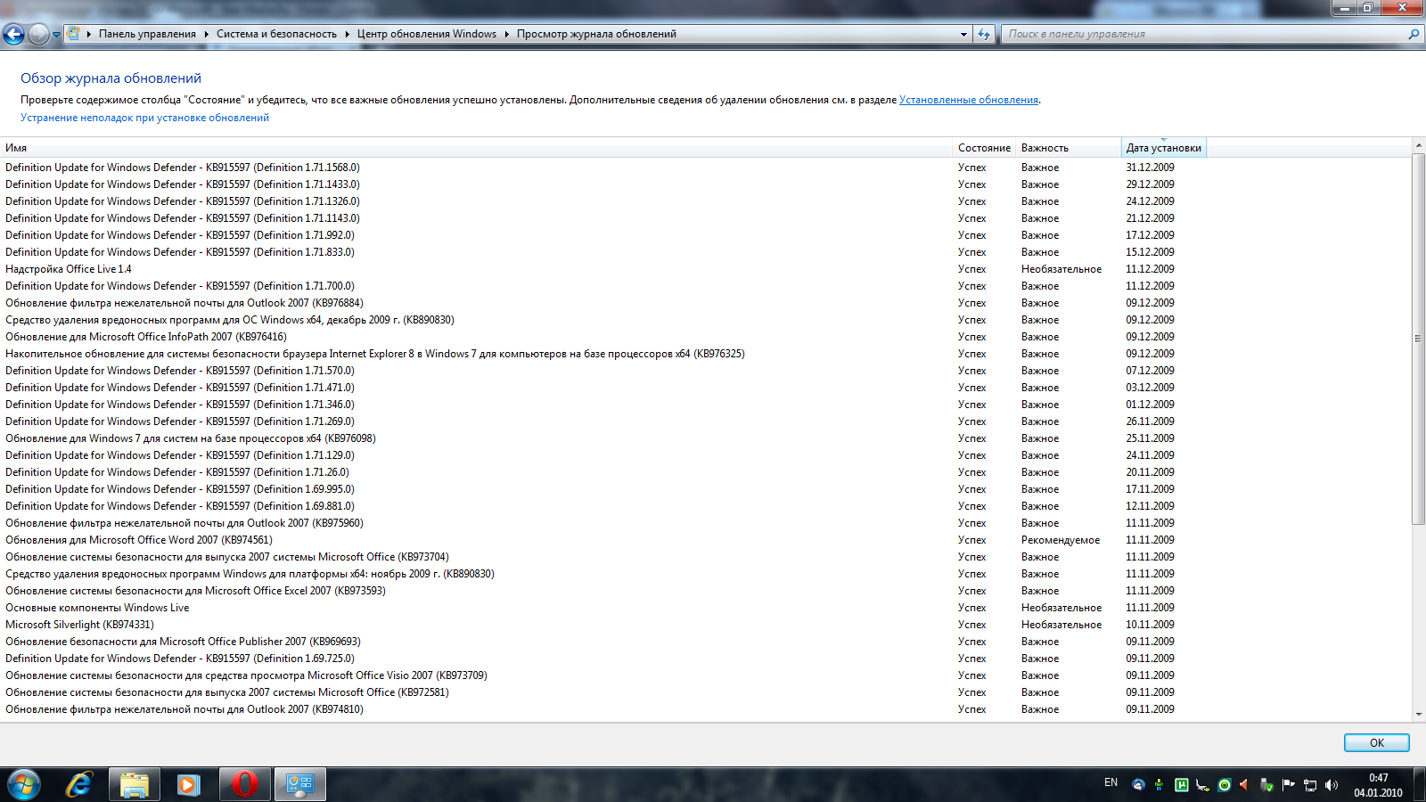This screenshot has height=802, width=1426.
Task: Open the recent pages dropdown arrow
Action: click(x=56, y=35)
